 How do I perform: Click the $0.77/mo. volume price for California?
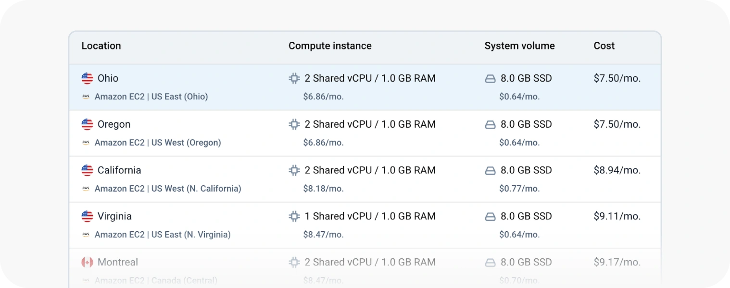click(x=519, y=189)
